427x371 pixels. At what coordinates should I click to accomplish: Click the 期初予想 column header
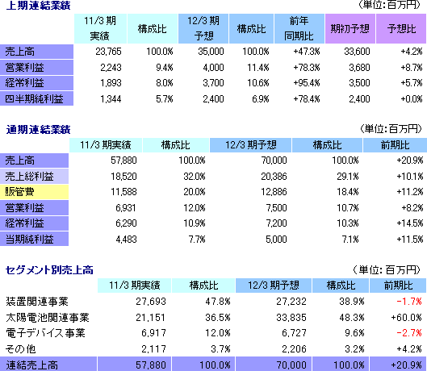tap(350, 28)
